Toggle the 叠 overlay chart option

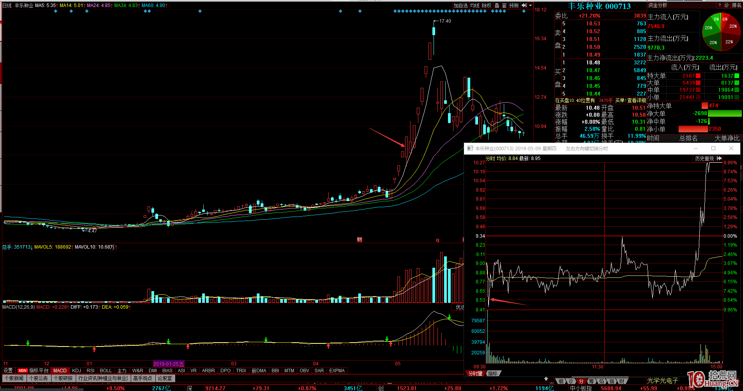pyautogui.click(x=497, y=5)
